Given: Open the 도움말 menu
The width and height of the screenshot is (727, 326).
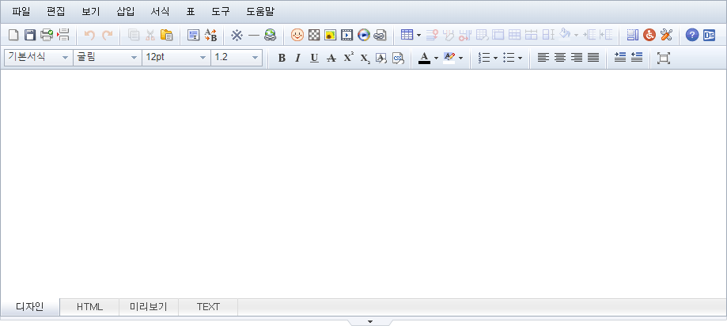Looking at the screenshot, I should point(259,12).
